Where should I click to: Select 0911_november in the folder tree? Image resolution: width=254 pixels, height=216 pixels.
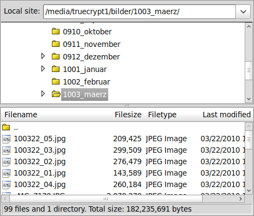click(92, 44)
